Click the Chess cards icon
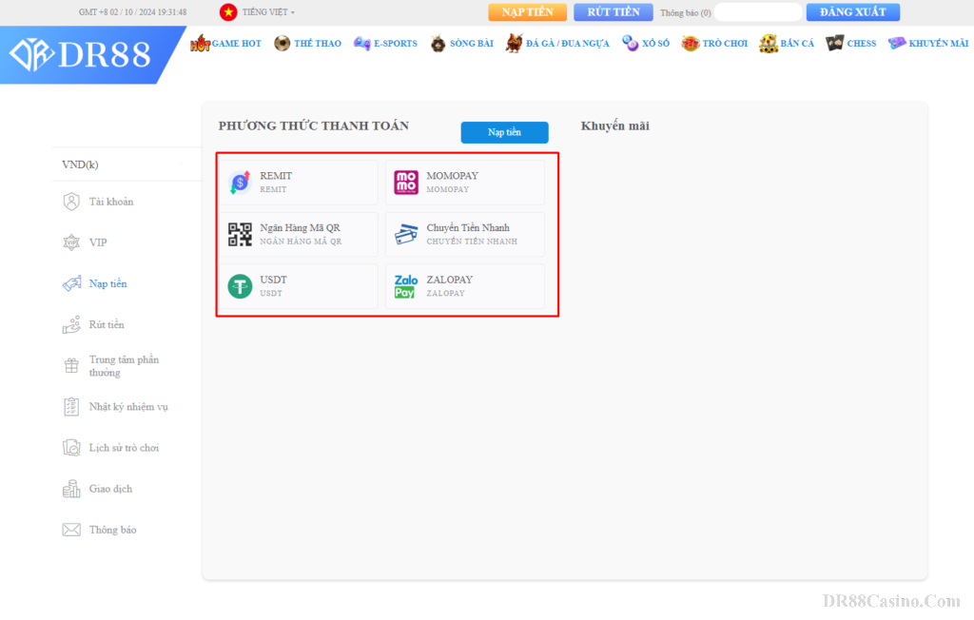Viewport: 974px width, 620px height. [834, 43]
